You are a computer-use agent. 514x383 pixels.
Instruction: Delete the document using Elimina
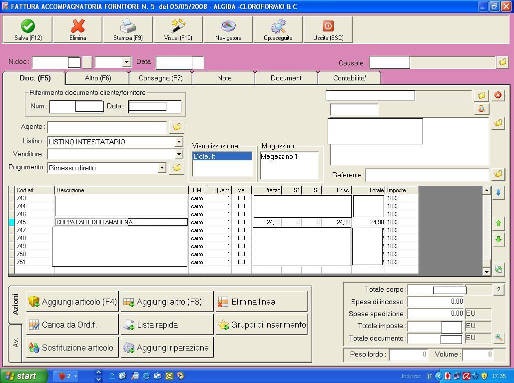coord(78,30)
